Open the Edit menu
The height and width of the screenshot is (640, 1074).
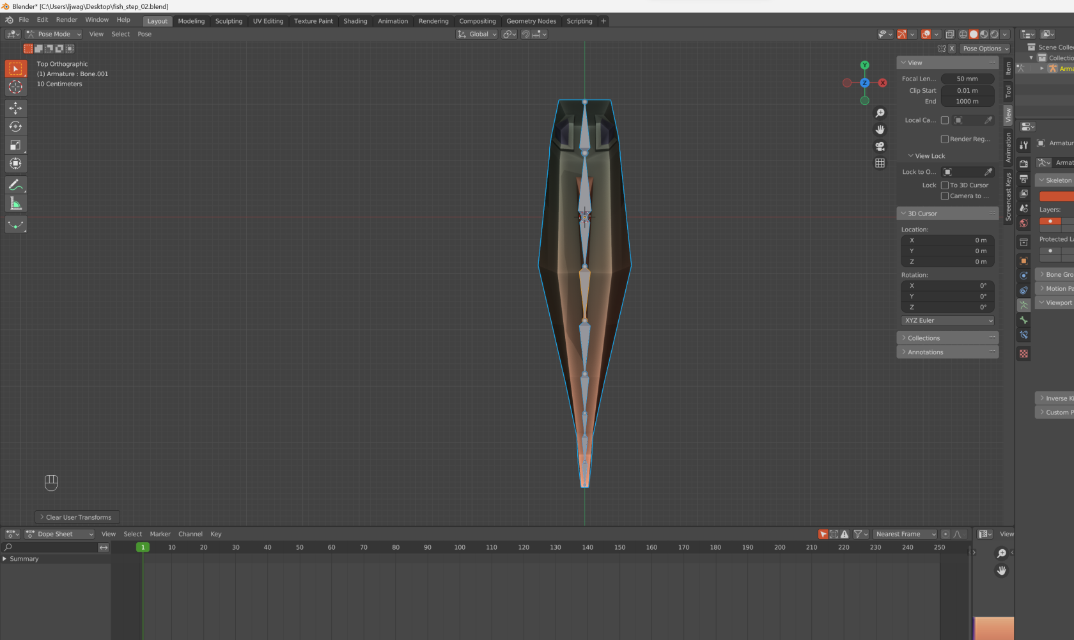click(x=42, y=20)
